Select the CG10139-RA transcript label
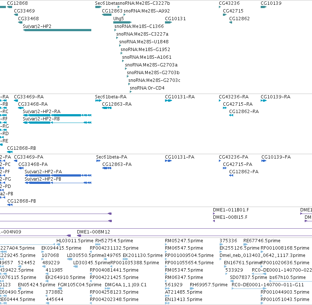 276,97
